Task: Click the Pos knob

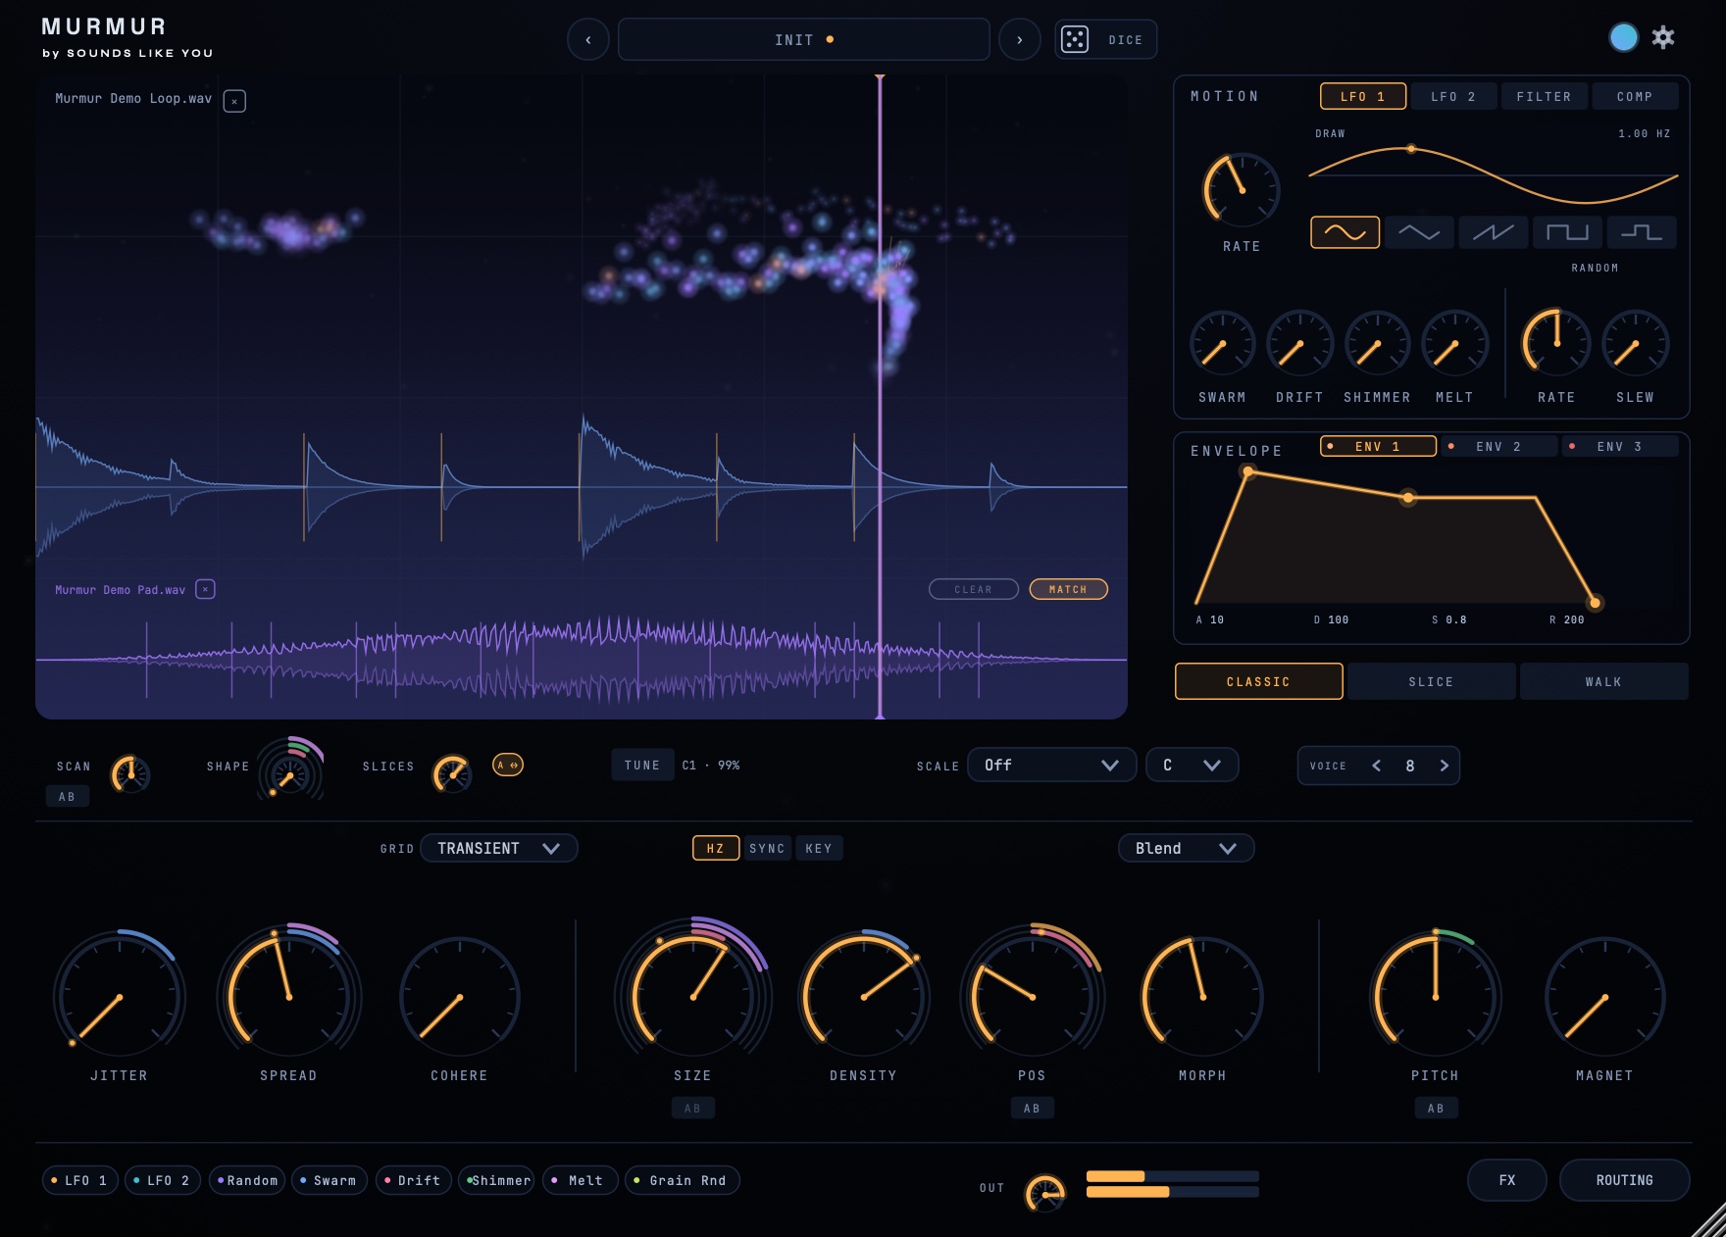Action: pos(1032,997)
